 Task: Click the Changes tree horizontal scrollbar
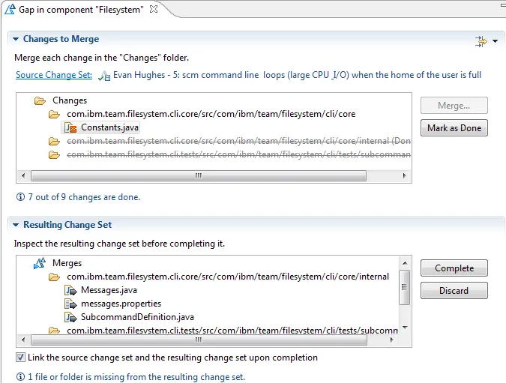coord(199,175)
